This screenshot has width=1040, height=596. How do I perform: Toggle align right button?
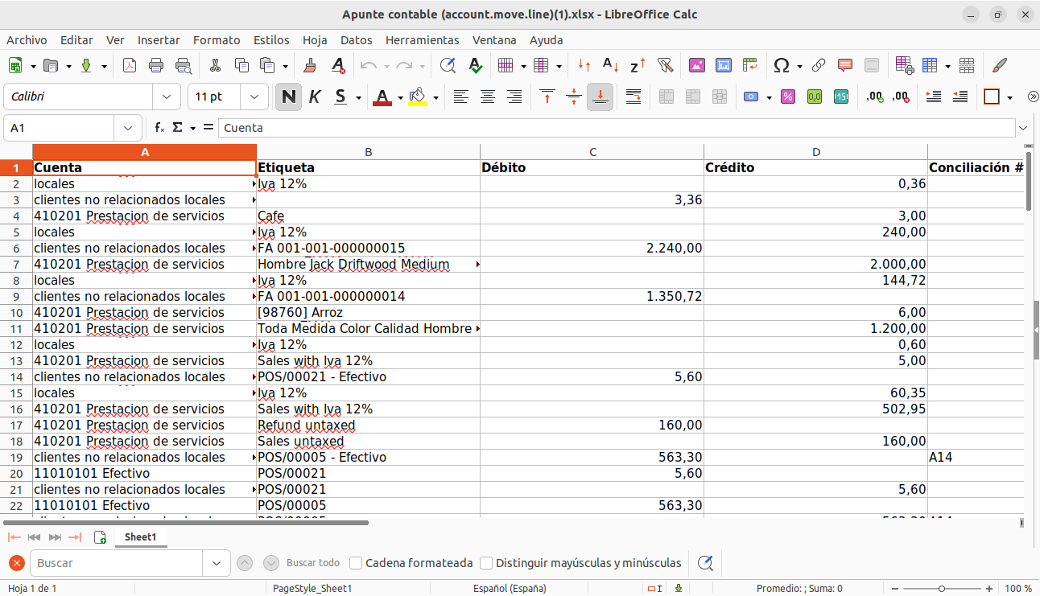[514, 97]
